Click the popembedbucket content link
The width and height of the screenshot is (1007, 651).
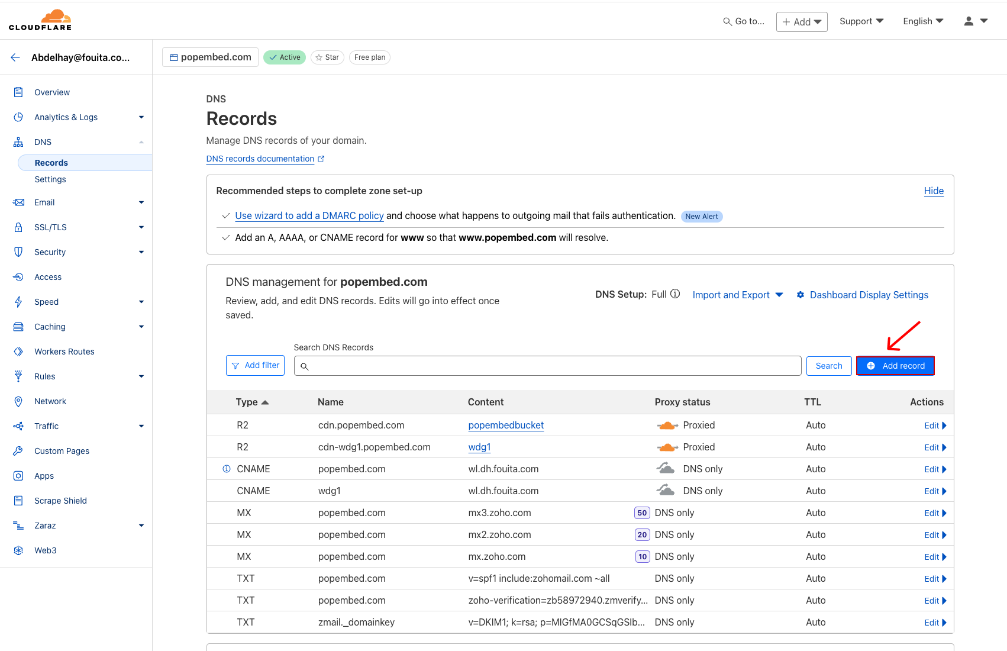506,425
